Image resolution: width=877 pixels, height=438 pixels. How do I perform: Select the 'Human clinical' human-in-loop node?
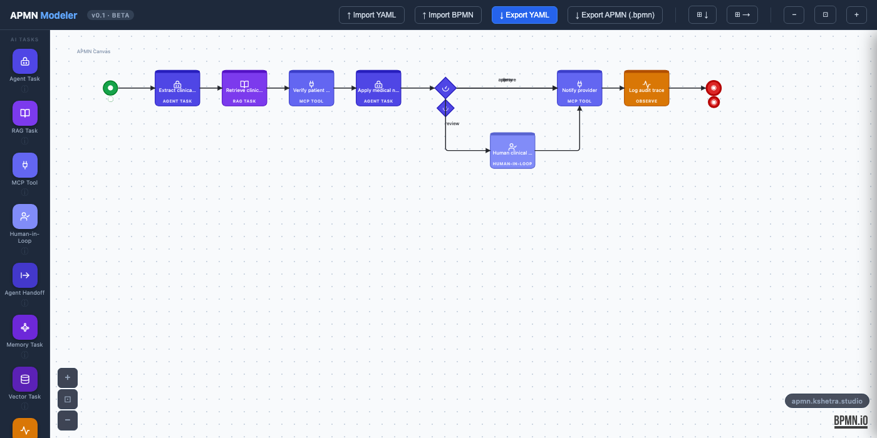click(x=512, y=151)
